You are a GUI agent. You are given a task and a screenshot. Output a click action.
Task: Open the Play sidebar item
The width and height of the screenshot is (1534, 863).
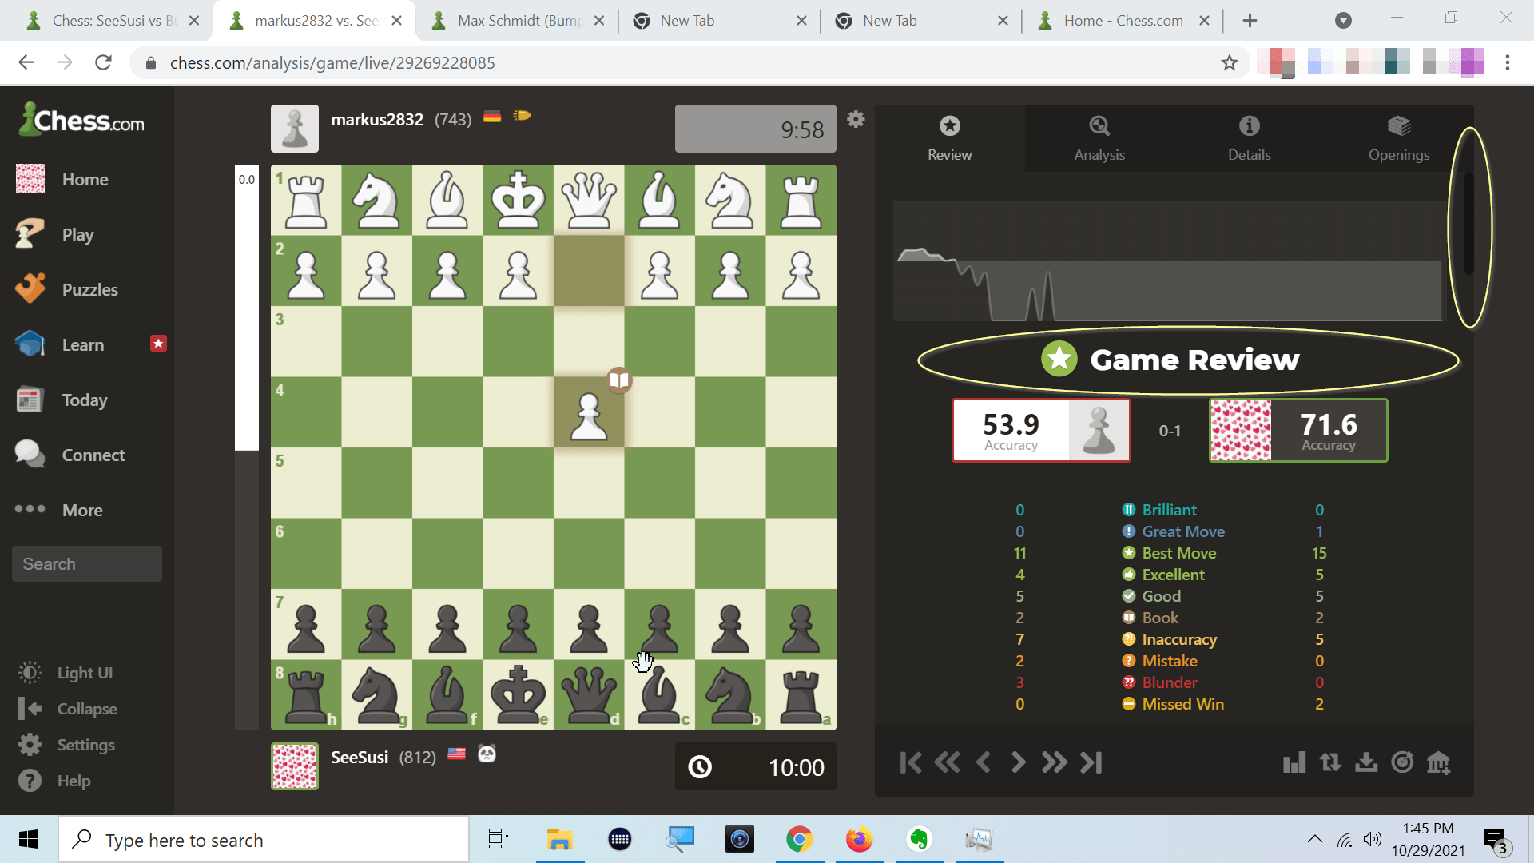point(77,234)
